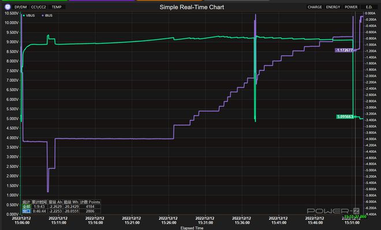Screen dimensions: 381x230
Task: Click the round chart-mode icon beside DP/DM
Action: 8,7
